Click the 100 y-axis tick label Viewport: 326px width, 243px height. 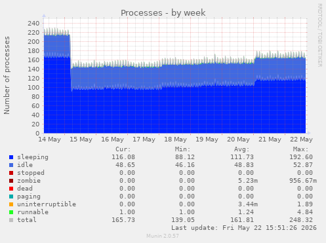(x=33, y=87)
